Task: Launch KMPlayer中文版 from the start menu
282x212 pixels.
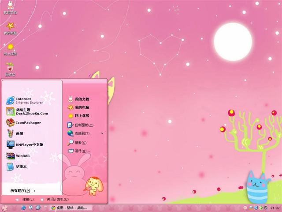Action: 25,144
